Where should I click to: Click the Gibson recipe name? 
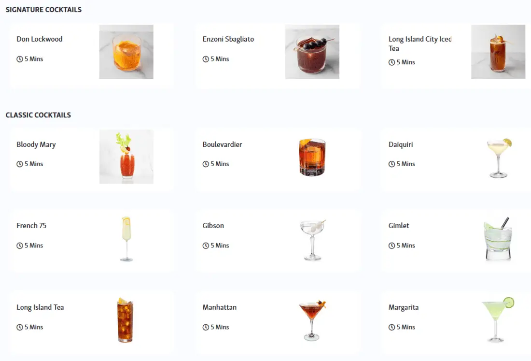click(213, 225)
